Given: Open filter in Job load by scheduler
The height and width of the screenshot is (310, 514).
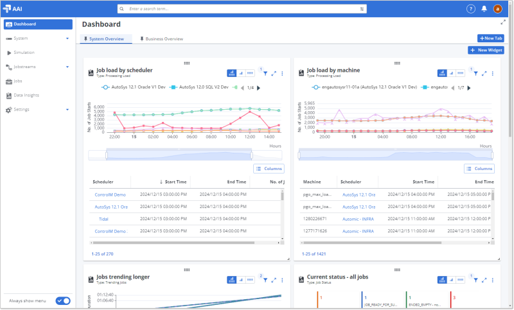Looking at the screenshot, I should tap(265, 73).
